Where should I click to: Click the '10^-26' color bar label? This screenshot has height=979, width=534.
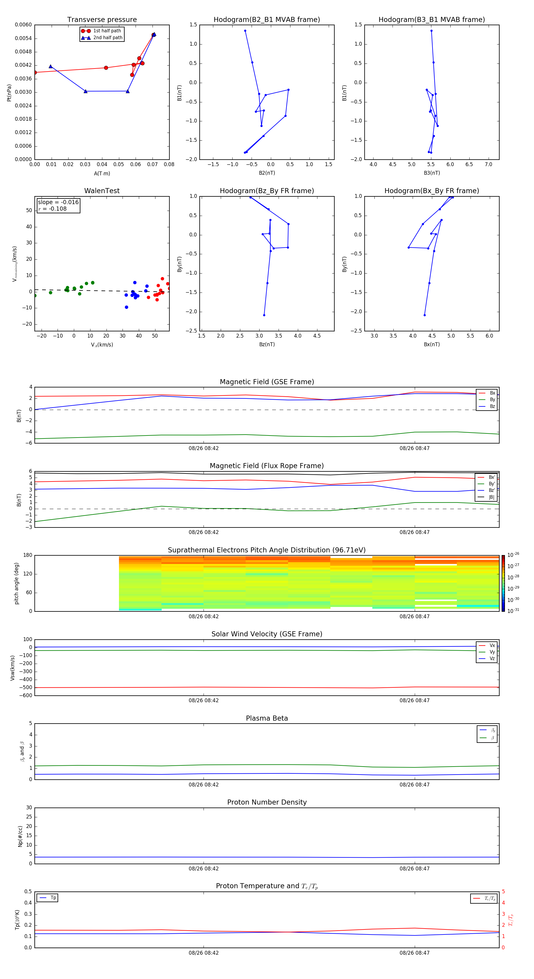(513, 555)
